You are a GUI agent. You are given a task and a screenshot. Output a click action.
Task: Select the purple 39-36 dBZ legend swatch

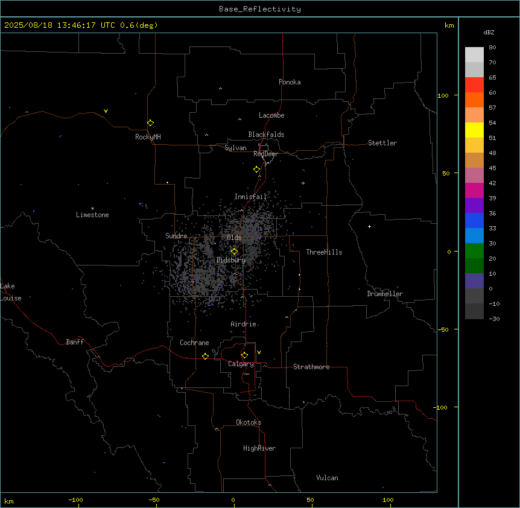click(x=474, y=206)
